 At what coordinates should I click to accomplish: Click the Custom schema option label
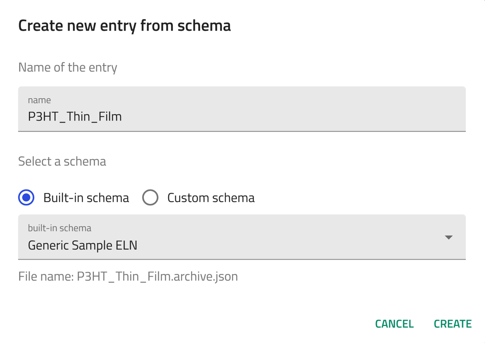(x=211, y=198)
